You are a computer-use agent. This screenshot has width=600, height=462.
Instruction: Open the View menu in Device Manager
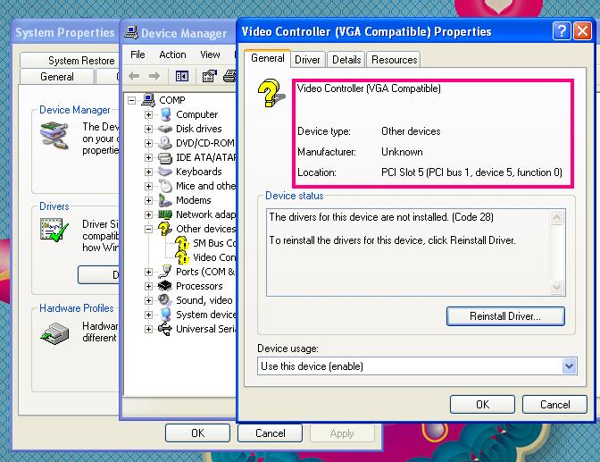pyautogui.click(x=210, y=55)
